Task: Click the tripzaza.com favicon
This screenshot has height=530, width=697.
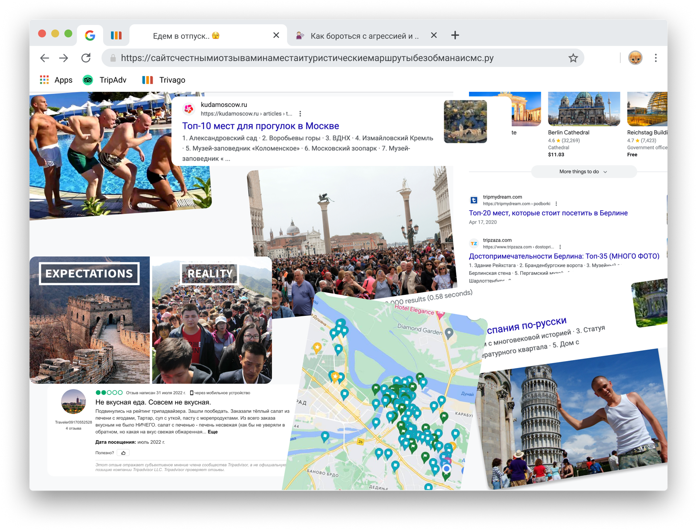Action: [474, 243]
